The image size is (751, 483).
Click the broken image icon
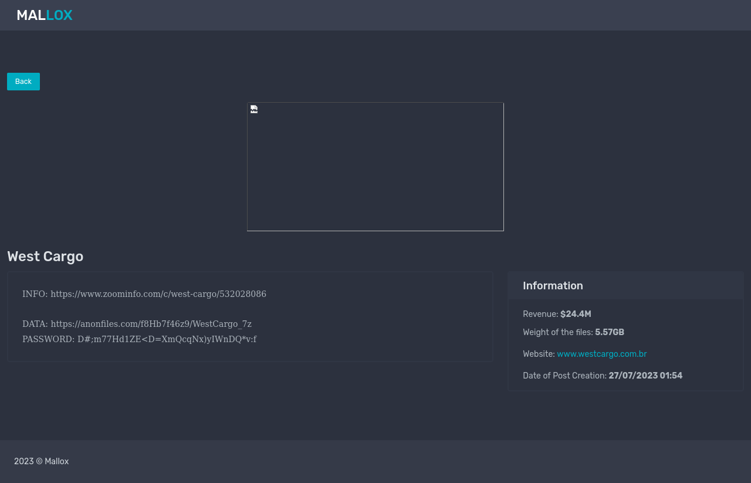[x=254, y=109]
